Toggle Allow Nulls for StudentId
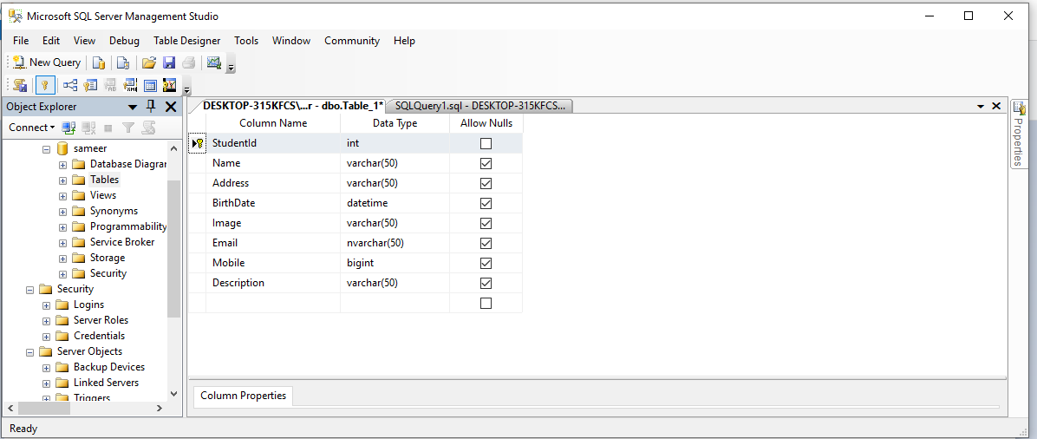Image resolution: width=1037 pixels, height=439 pixels. click(x=486, y=143)
